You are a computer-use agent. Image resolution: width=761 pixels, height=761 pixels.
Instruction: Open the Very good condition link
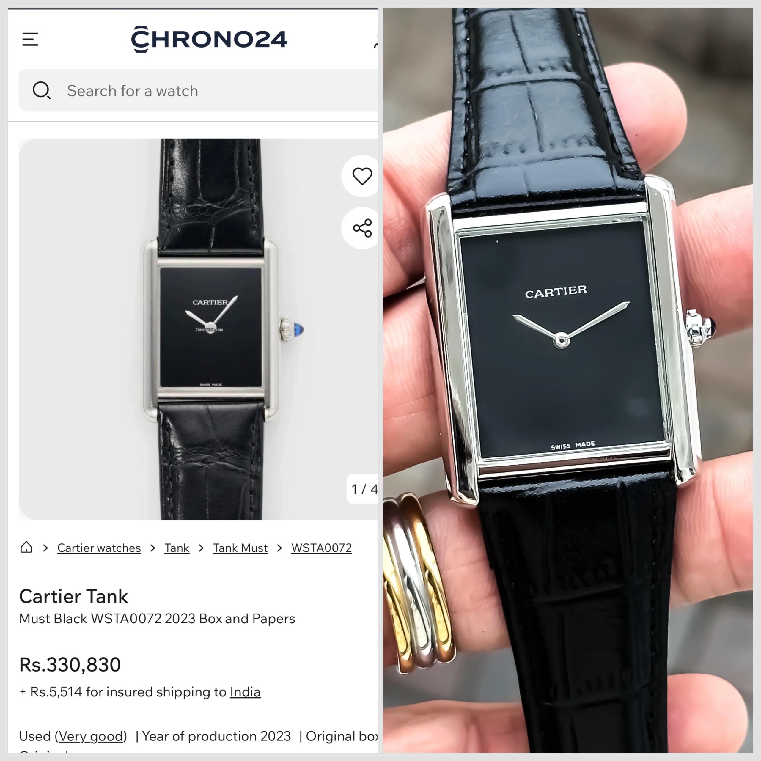point(91,736)
